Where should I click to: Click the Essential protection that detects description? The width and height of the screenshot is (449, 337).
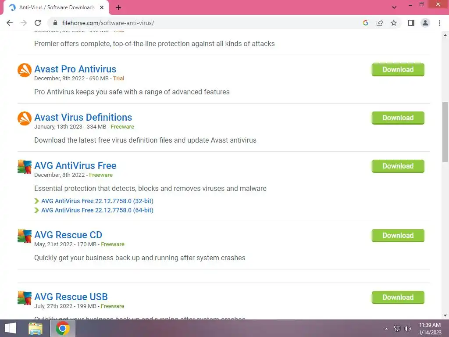click(x=150, y=189)
